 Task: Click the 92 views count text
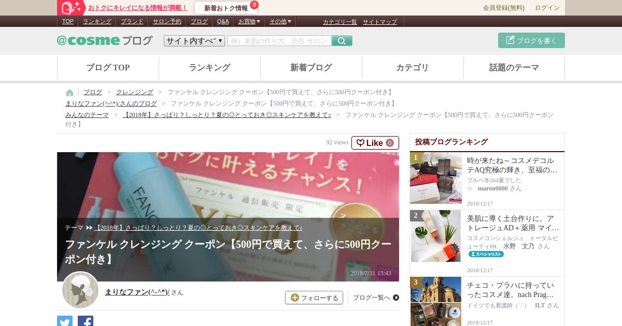click(x=337, y=142)
